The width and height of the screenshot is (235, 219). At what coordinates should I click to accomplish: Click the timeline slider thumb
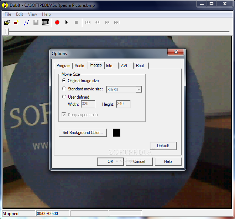(x=7, y=32)
